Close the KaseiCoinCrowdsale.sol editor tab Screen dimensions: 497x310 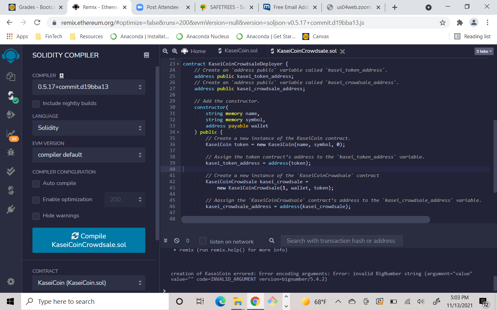[342, 51]
